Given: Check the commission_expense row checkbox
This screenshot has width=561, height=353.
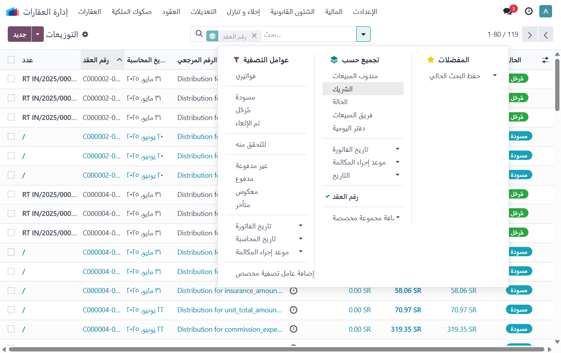Looking at the screenshot, I should pyautogui.click(x=11, y=329).
